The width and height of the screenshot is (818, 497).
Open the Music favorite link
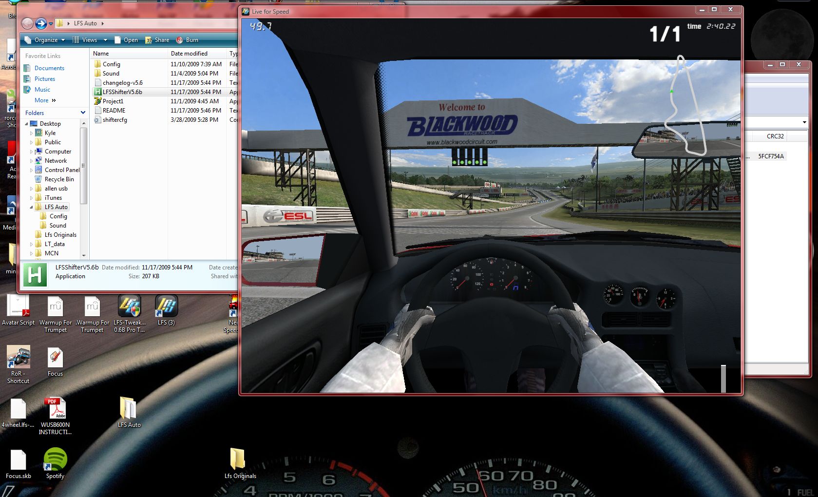42,90
